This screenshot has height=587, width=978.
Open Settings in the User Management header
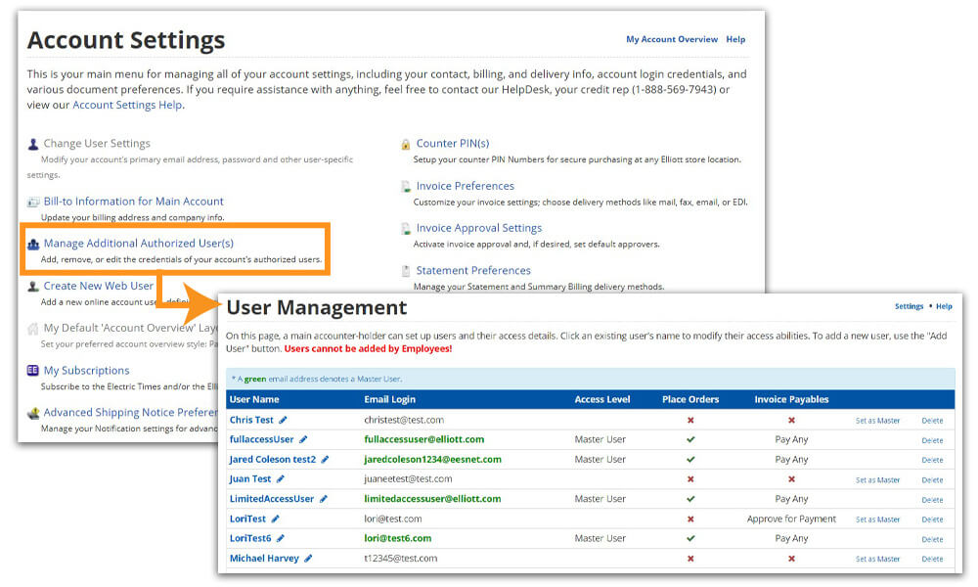(910, 305)
